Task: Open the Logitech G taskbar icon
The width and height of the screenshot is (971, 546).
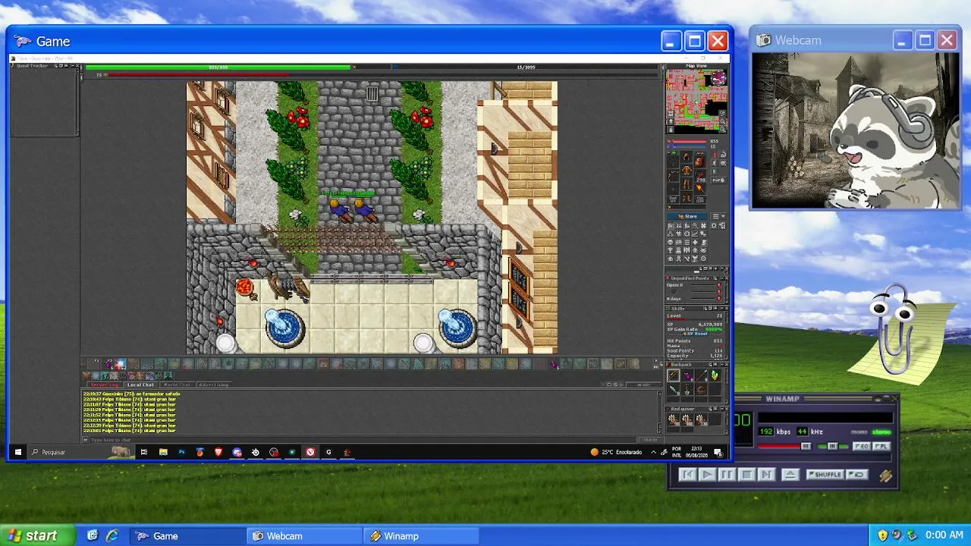Action: pos(328,452)
